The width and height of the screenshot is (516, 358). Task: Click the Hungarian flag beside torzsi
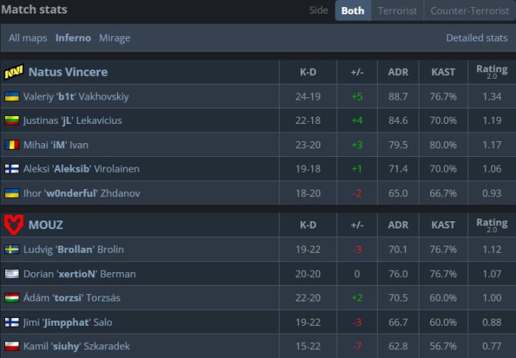click(x=11, y=299)
